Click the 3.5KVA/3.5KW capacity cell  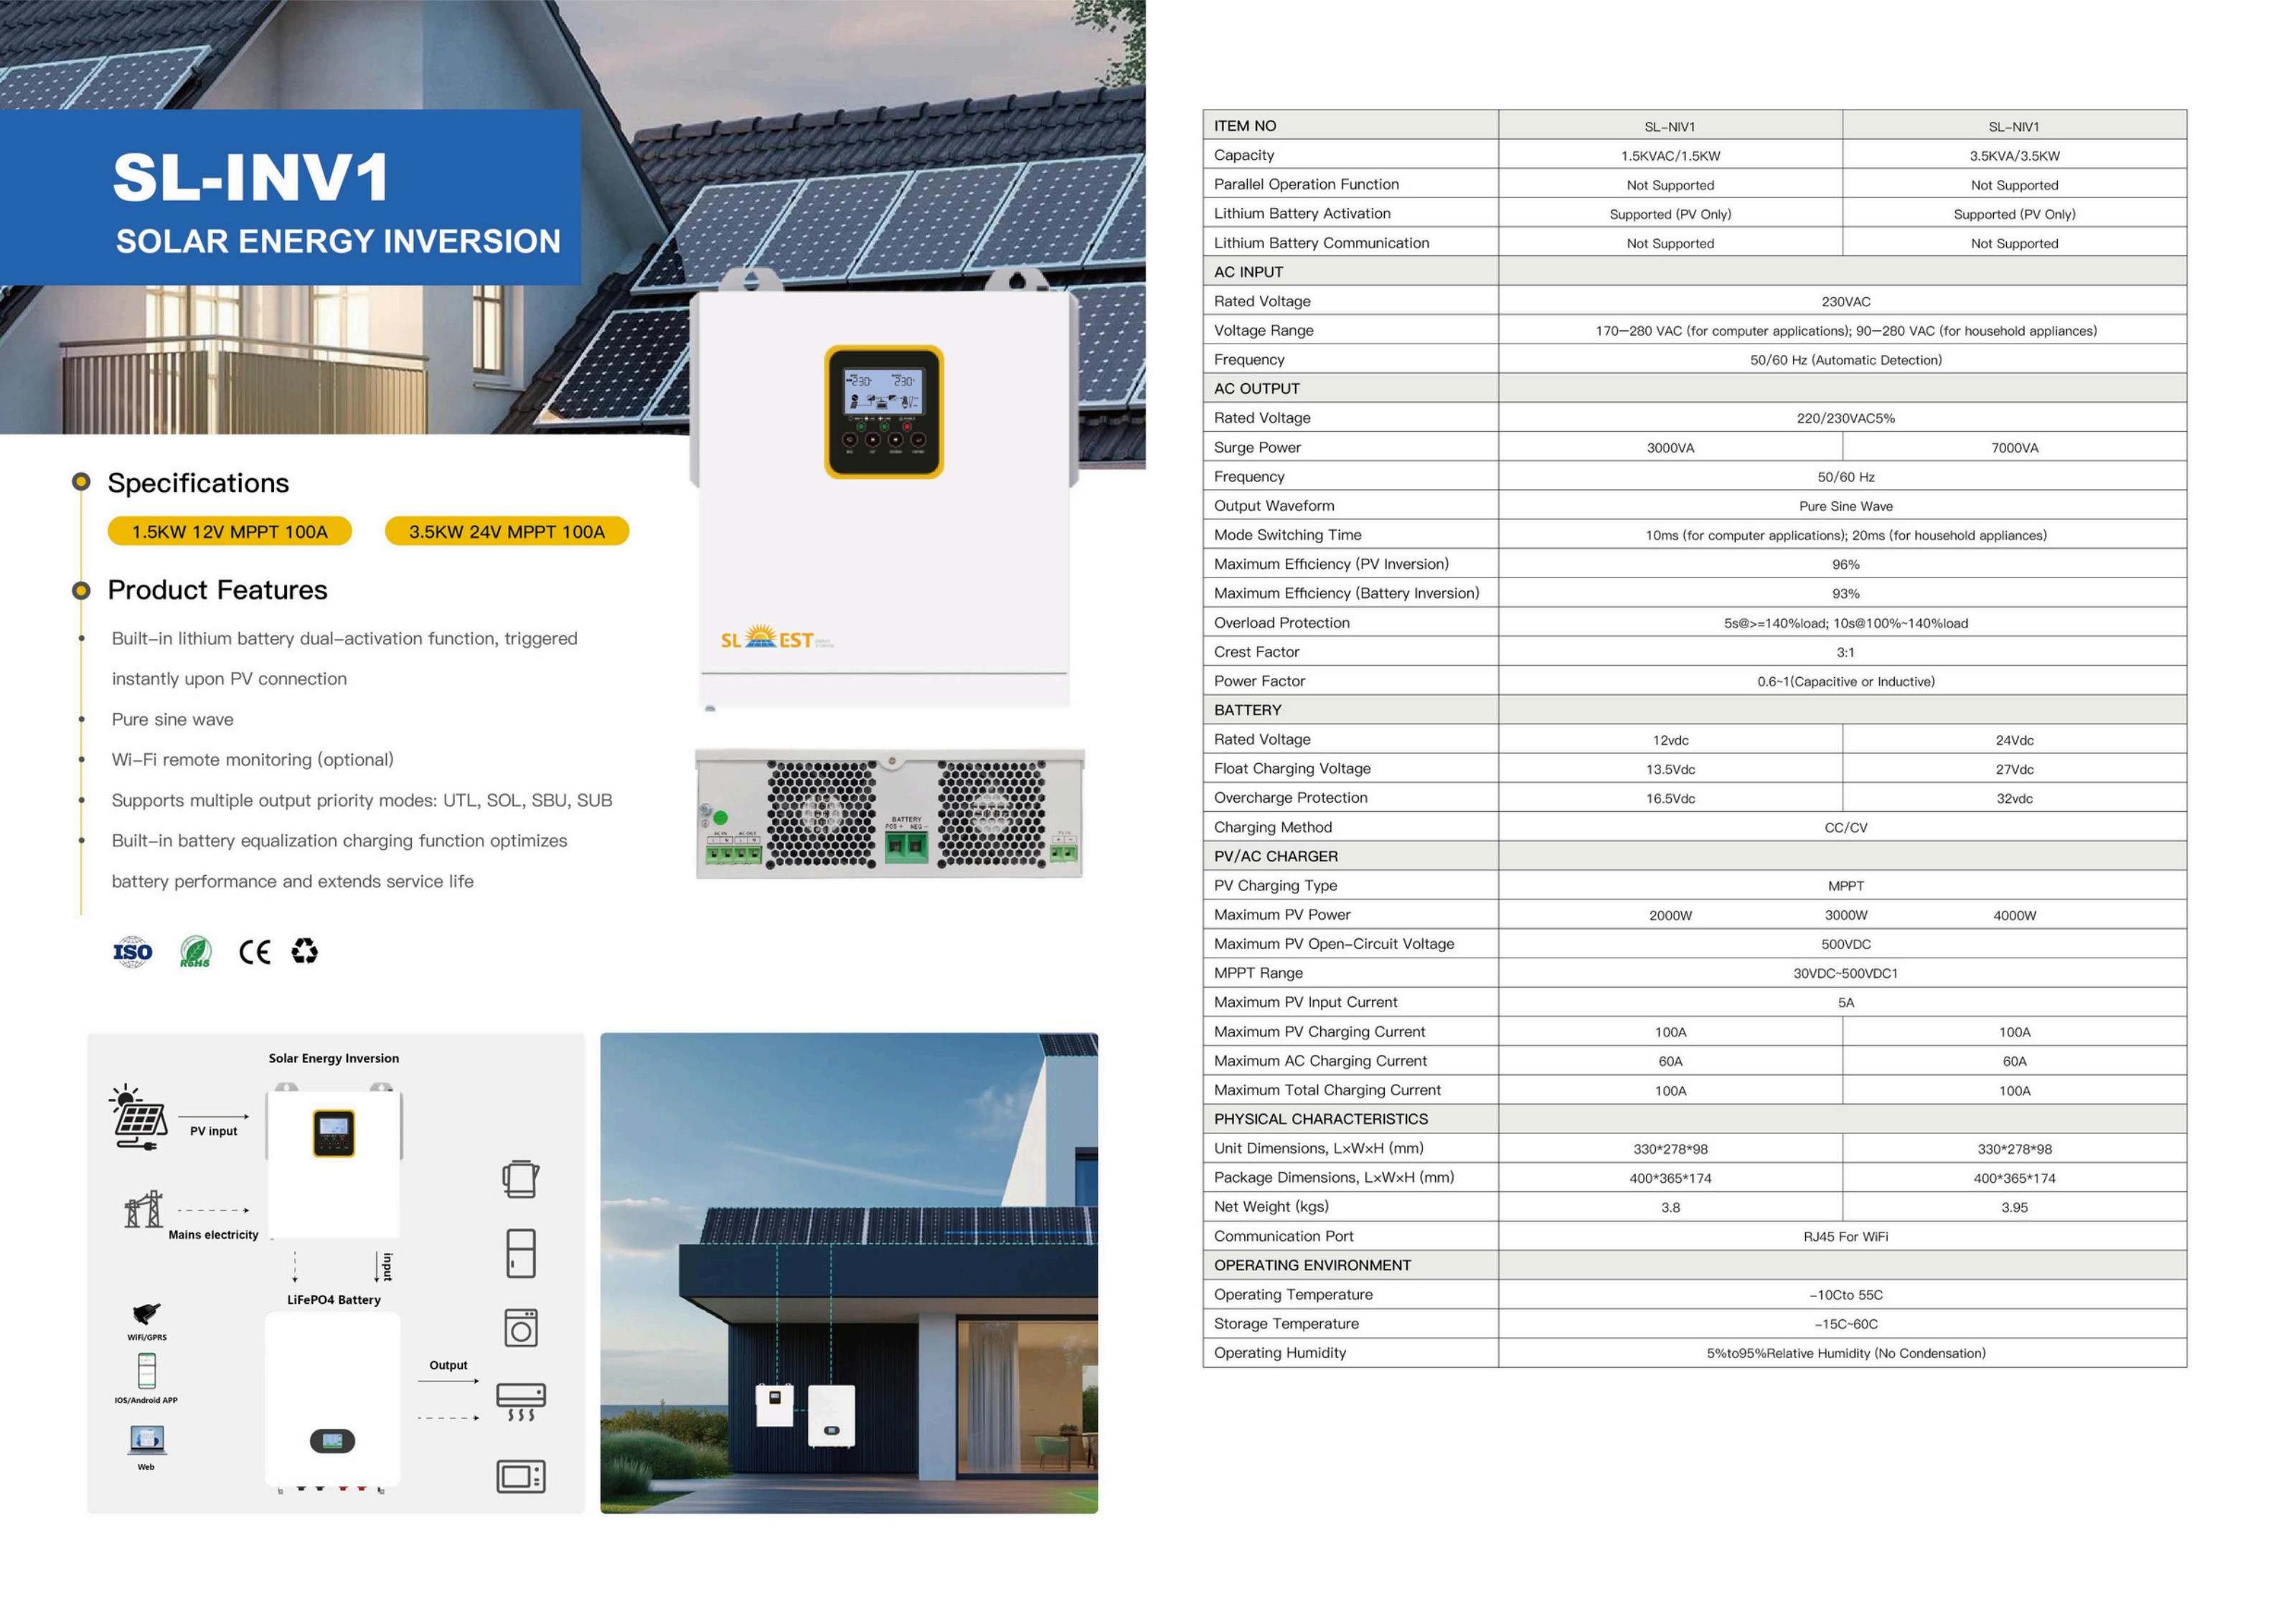[x=2014, y=155]
